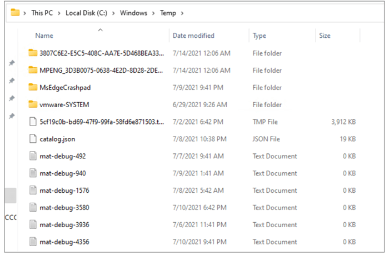Click date 7/6/2021 11:41 PM

click(200, 225)
